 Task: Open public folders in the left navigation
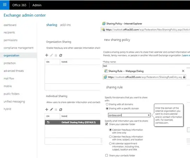click(x=12, y=93)
